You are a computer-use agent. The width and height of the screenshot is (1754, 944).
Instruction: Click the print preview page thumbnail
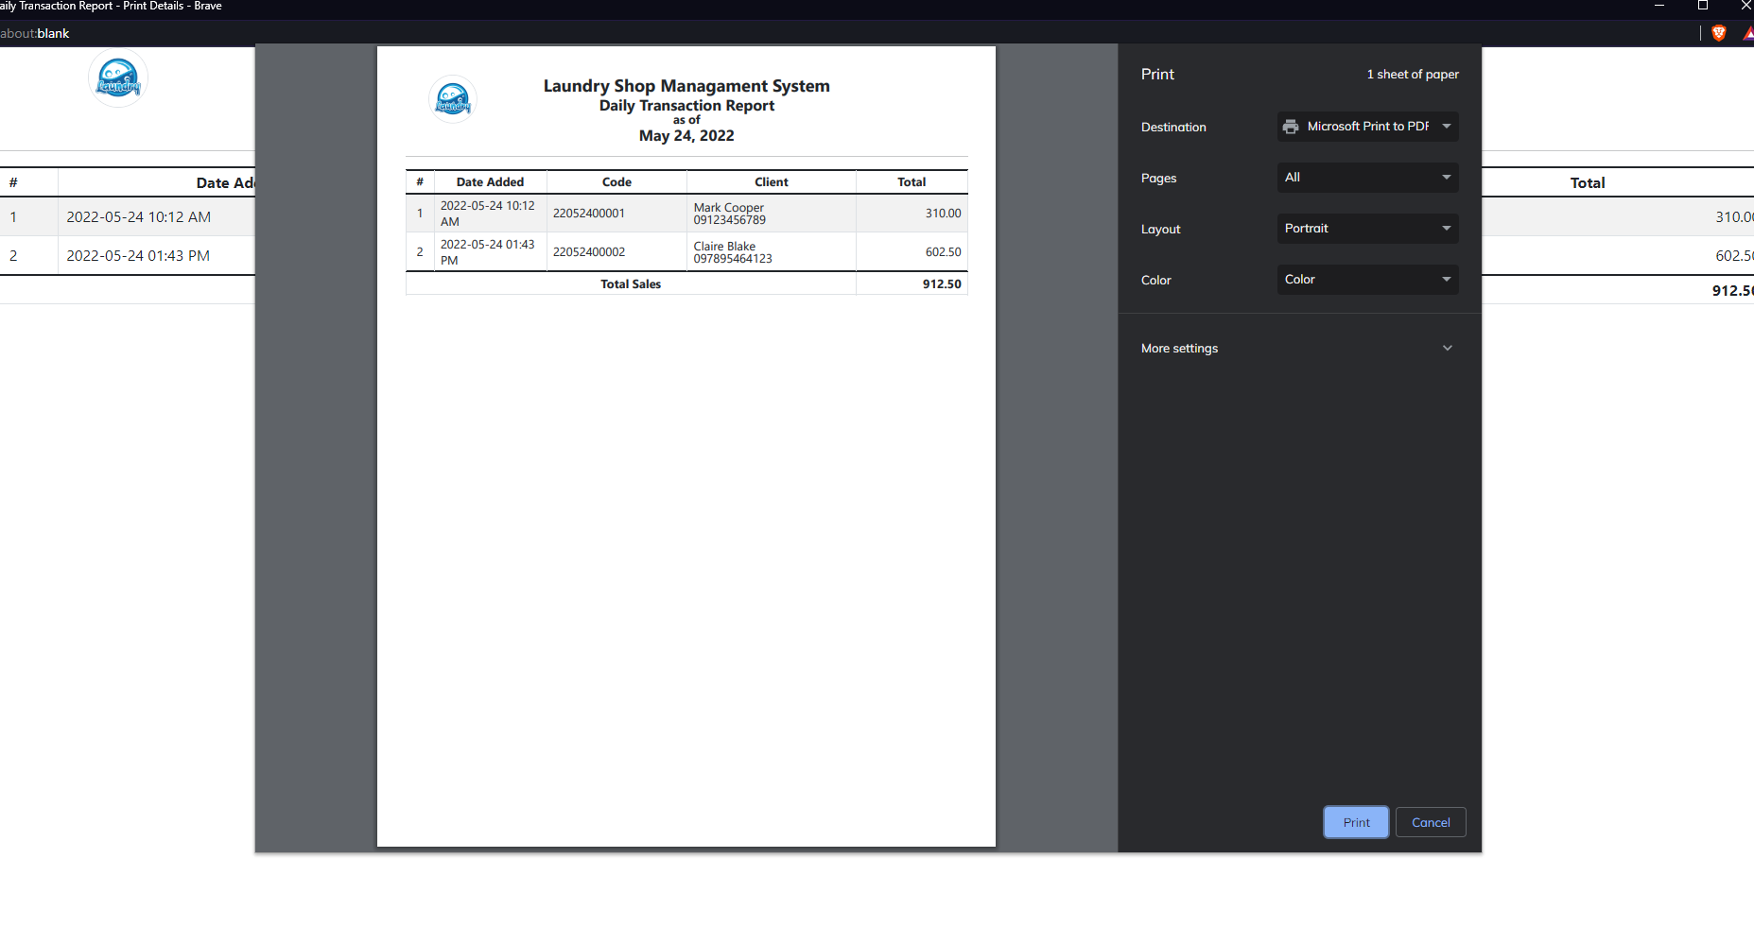[686, 446]
